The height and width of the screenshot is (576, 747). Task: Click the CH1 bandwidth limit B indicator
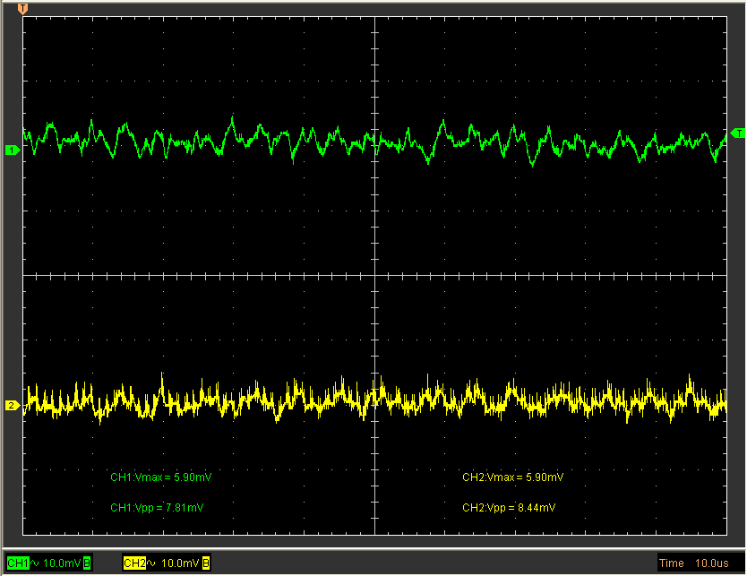87,563
